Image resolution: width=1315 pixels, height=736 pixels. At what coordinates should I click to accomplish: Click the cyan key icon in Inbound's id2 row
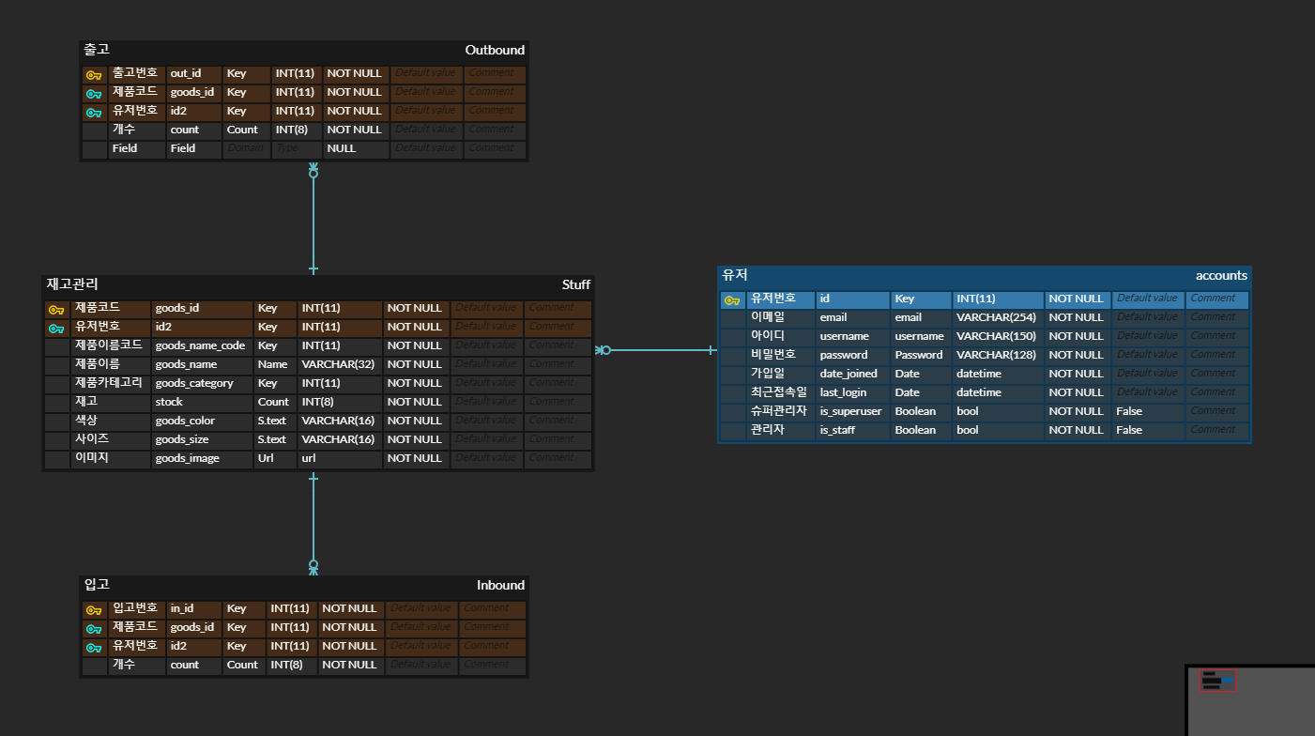pos(94,647)
